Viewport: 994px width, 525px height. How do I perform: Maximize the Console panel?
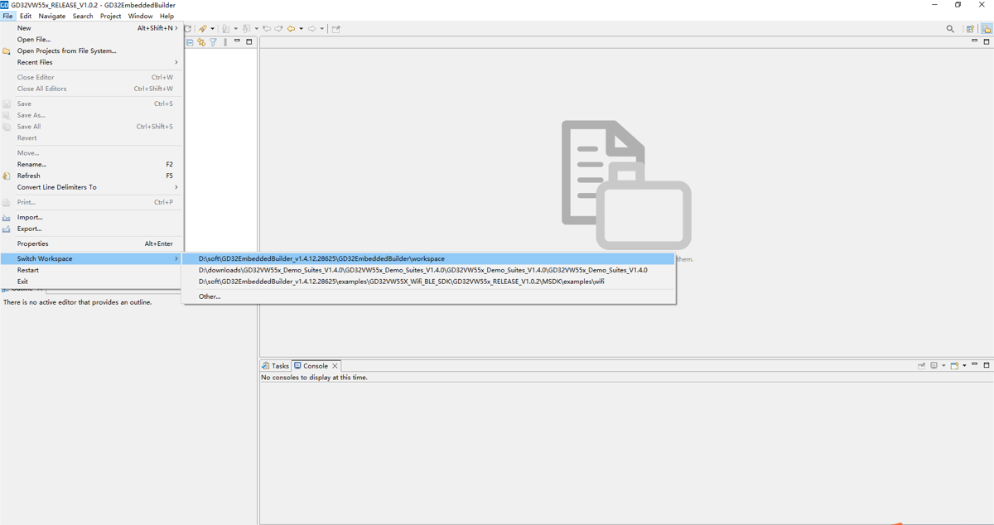986,365
